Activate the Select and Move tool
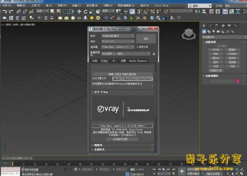The height and width of the screenshot is (176, 247). tap(79, 11)
